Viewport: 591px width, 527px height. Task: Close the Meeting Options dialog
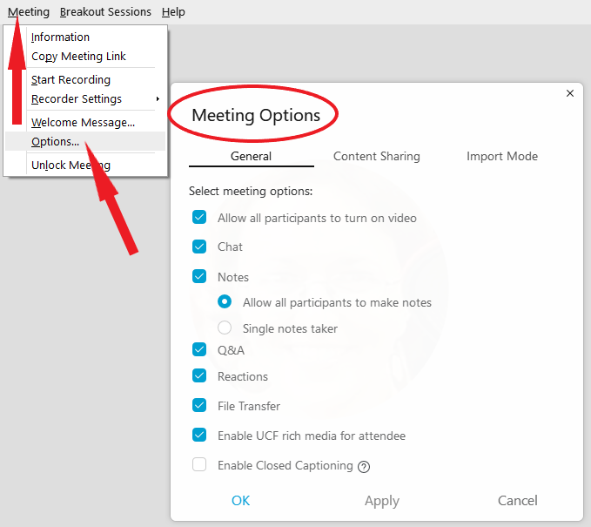(x=570, y=93)
